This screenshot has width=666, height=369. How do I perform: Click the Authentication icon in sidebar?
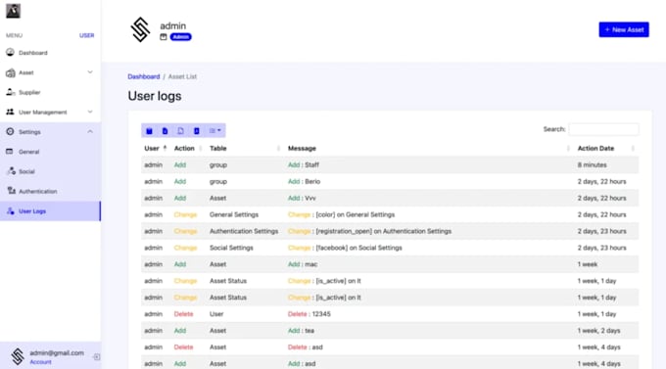click(x=12, y=191)
